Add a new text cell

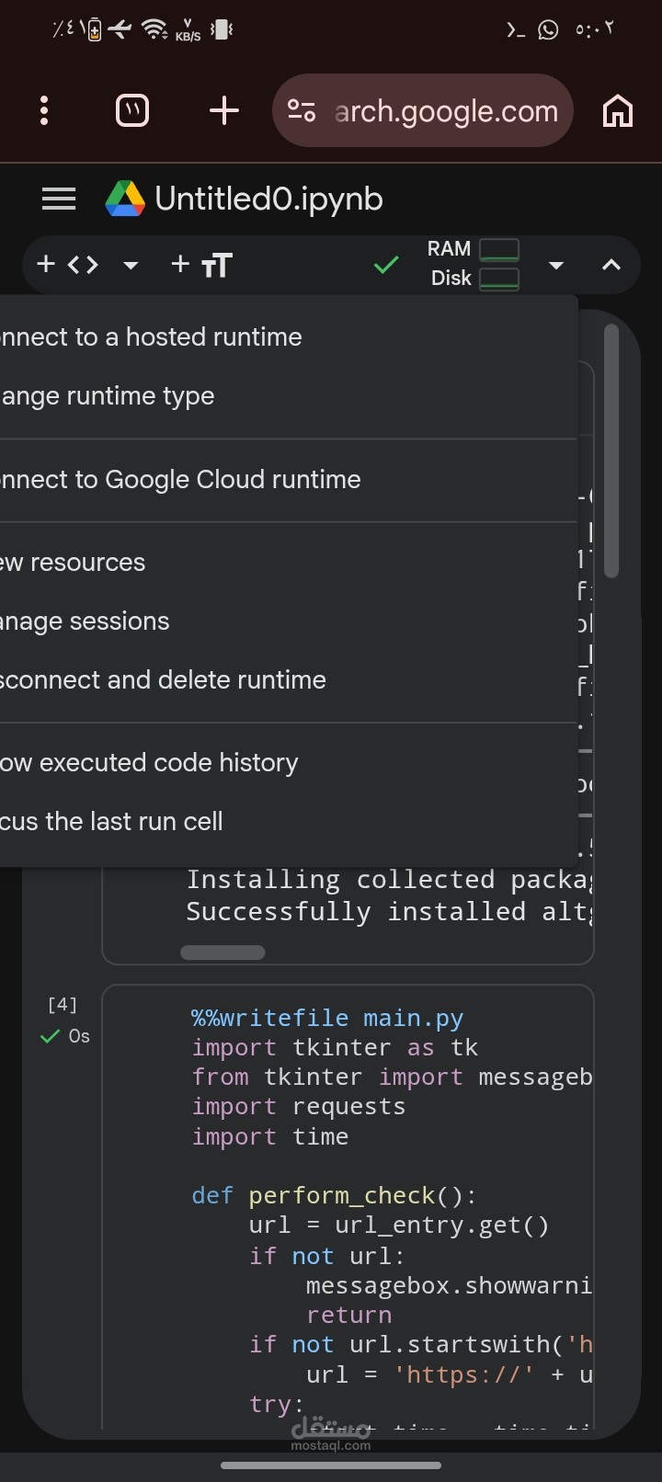(x=202, y=265)
